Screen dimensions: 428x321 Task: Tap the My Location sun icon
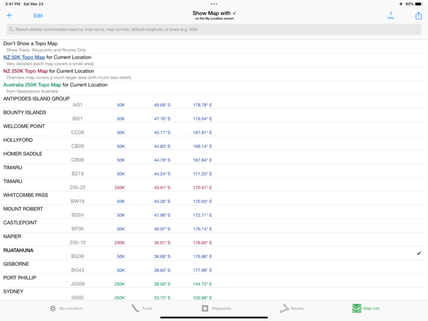(53, 308)
